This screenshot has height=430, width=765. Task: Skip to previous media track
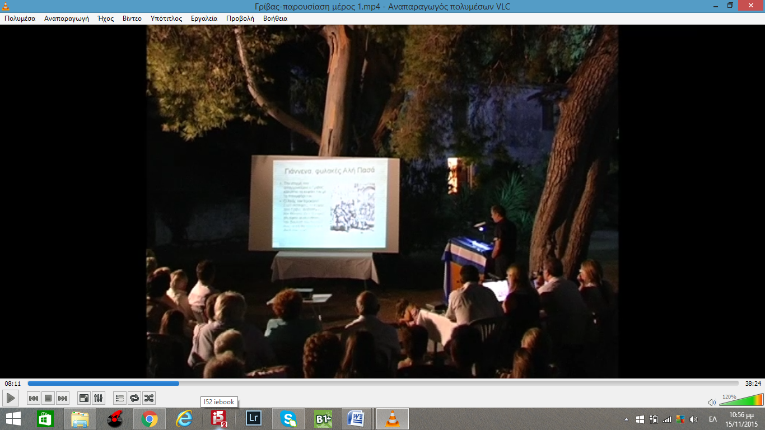pos(34,398)
